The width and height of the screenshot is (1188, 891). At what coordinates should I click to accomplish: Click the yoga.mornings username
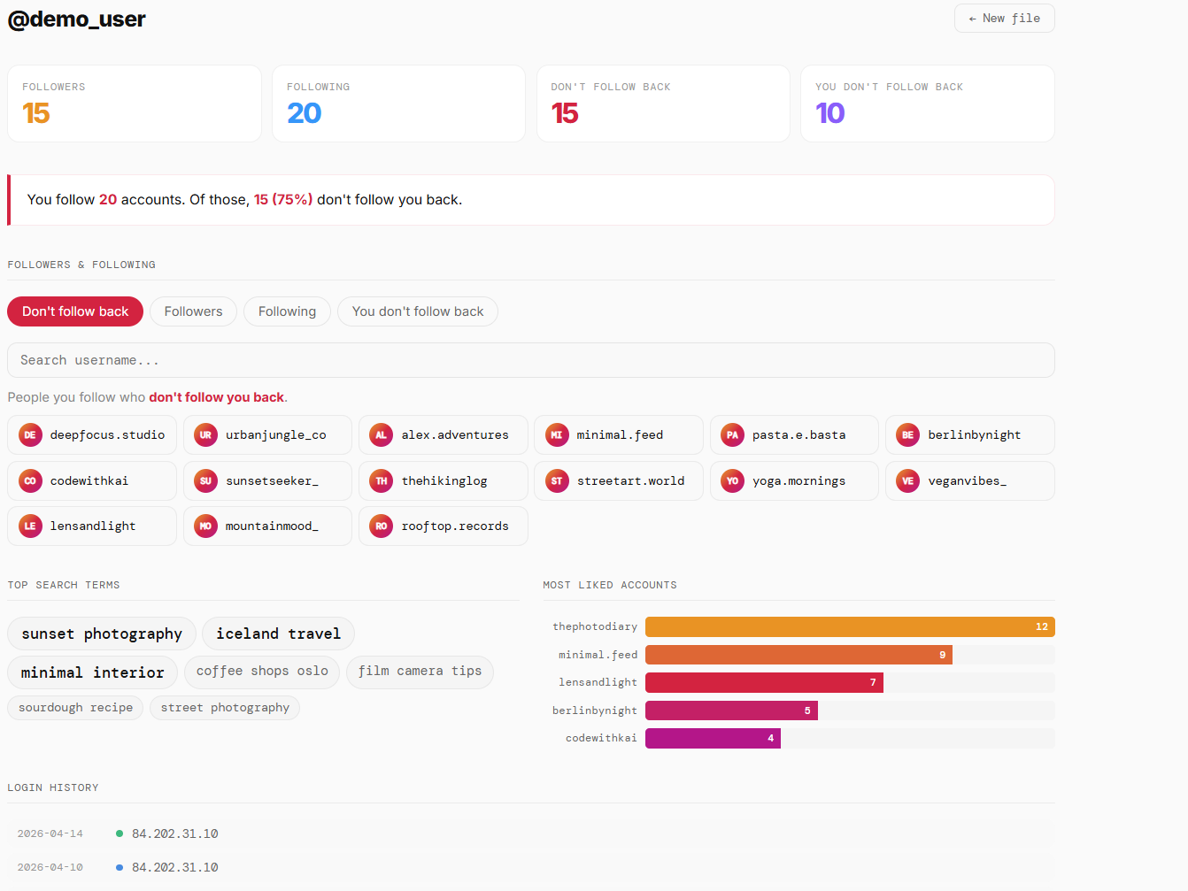[x=798, y=480]
